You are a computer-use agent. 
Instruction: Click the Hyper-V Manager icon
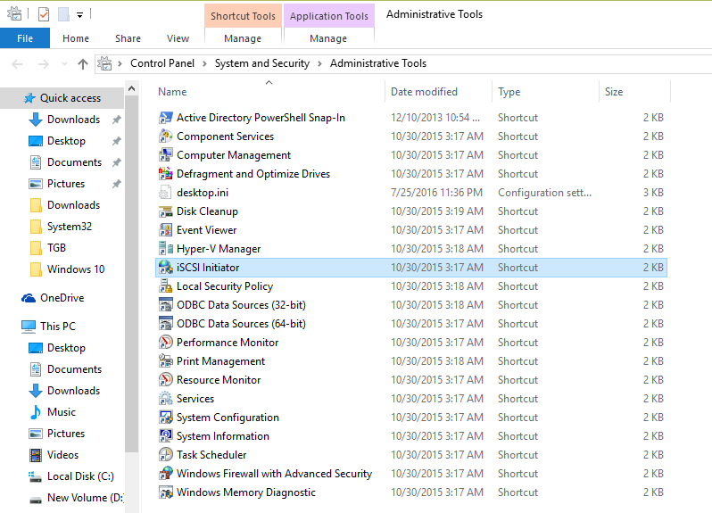(165, 248)
